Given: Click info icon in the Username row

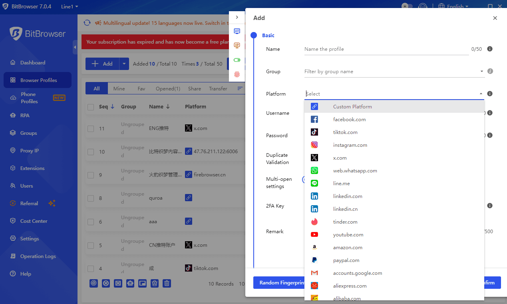Looking at the screenshot, I should click(490, 113).
